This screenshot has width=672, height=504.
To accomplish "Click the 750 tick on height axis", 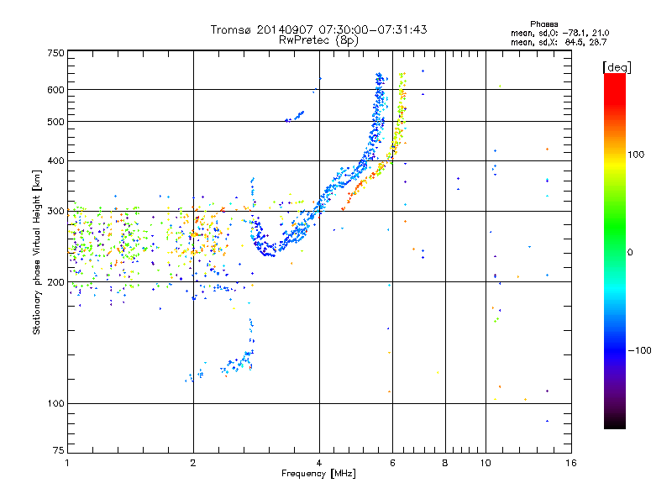I will pyautogui.click(x=55, y=52).
